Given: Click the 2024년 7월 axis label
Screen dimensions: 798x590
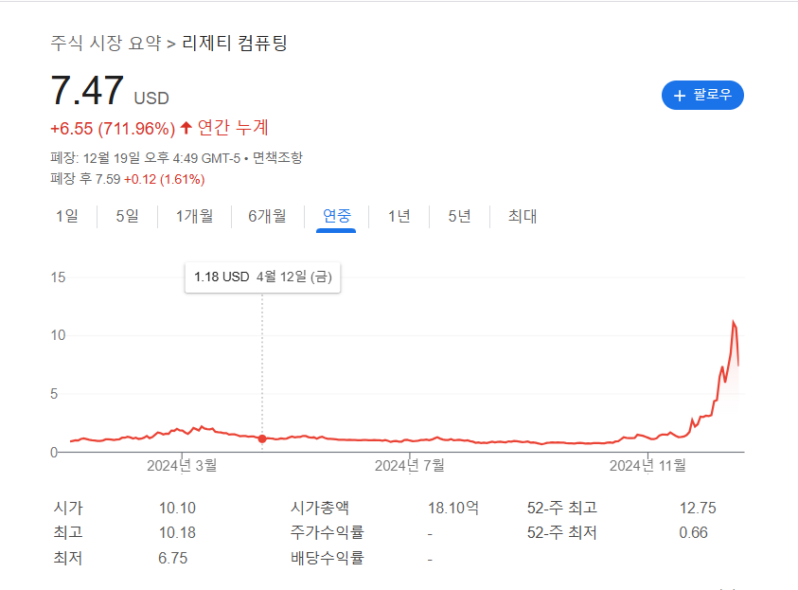Looking at the screenshot, I should [x=410, y=465].
